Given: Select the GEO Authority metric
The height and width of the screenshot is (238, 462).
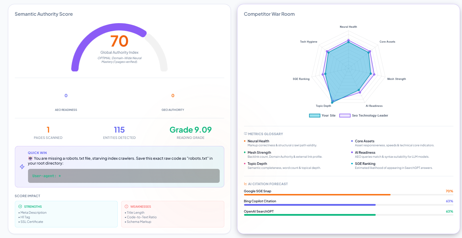Looking at the screenshot, I should (x=173, y=102).
